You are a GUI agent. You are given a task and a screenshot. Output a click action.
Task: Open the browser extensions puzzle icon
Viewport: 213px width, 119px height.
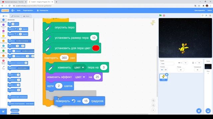click(x=203, y=6)
